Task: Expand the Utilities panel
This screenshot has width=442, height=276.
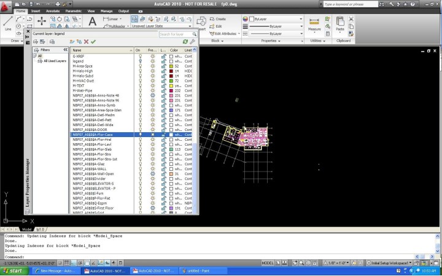Action: [x=318, y=41]
